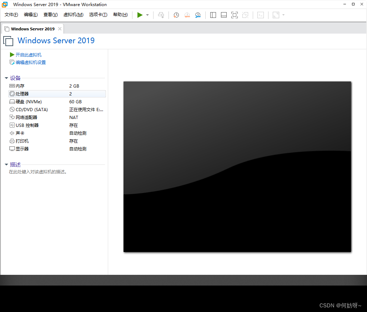Minimize the VMware Workstation window
The width and height of the screenshot is (367, 312).
(x=345, y=4)
